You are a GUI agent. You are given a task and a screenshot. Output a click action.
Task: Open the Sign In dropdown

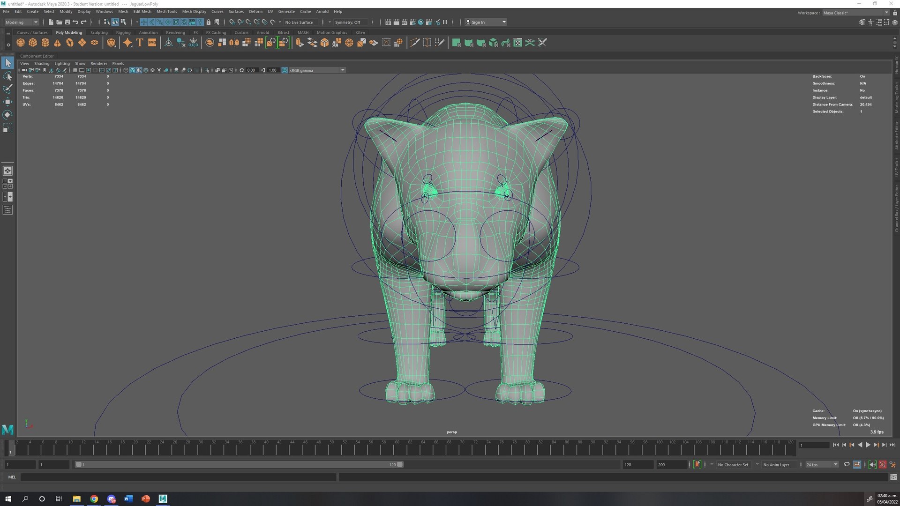(x=485, y=22)
